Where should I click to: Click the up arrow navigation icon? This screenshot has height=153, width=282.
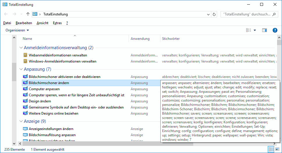point(28,14)
